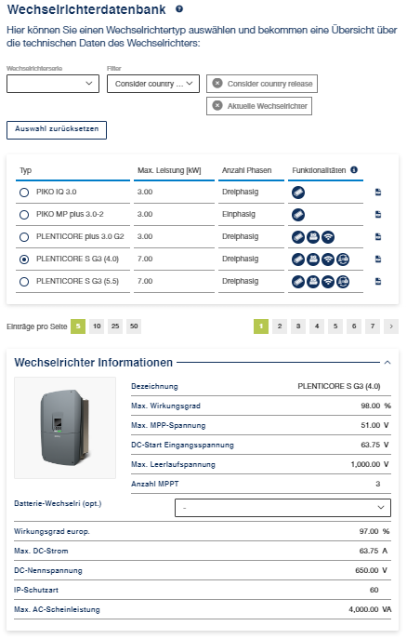Image resolution: width=407 pixels, height=639 pixels.
Task: Click the 'Max. Leerlaufspannung' value 1,000.00 V
Action: click(370, 464)
